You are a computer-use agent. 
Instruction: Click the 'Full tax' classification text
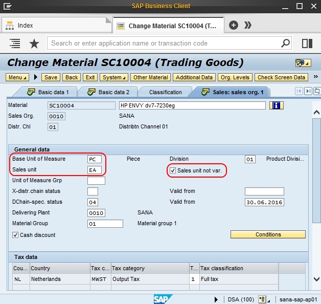(210, 279)
